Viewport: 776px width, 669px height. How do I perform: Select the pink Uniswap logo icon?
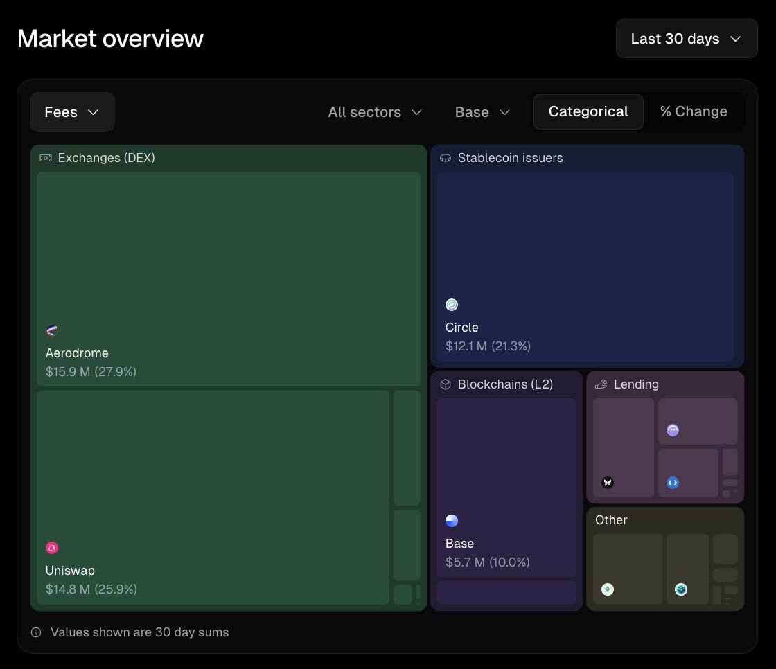click(x=52, y=548)
